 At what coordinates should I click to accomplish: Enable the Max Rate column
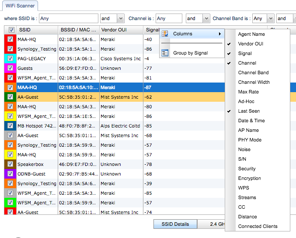click(248, 92)
